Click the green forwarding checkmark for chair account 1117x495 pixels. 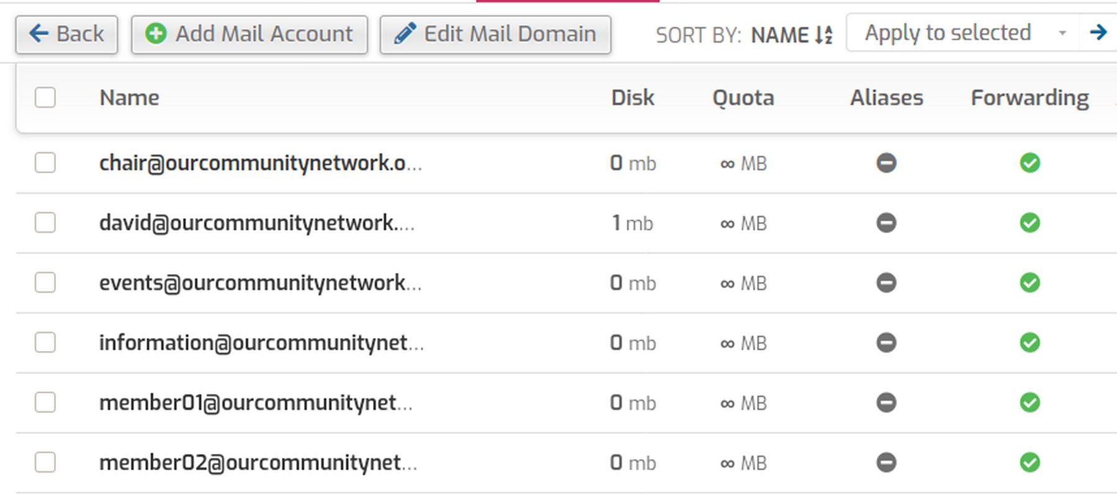point(1030,163)
